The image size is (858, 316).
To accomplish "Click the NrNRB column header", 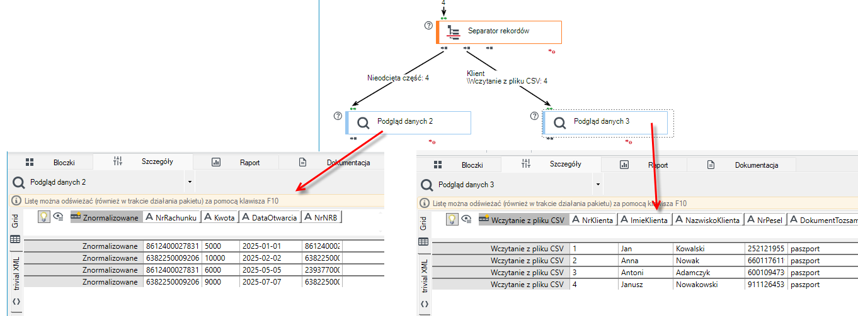I will click(x=322, y=217).
